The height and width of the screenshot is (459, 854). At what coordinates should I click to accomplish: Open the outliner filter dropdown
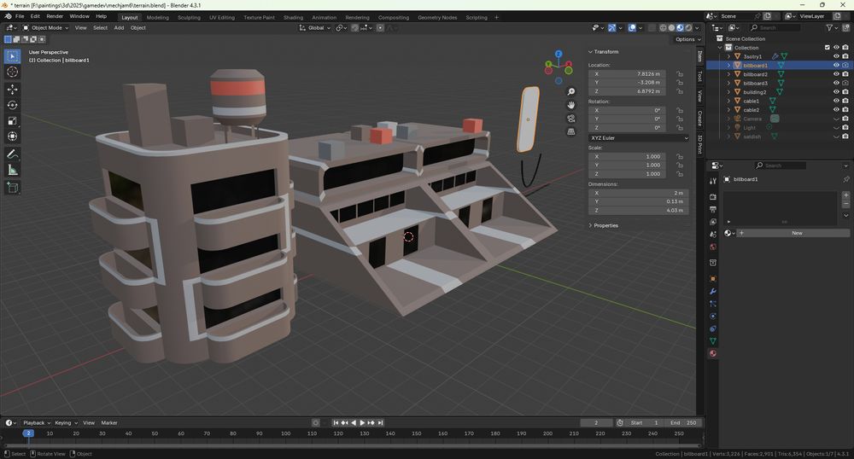coord(832,28)
